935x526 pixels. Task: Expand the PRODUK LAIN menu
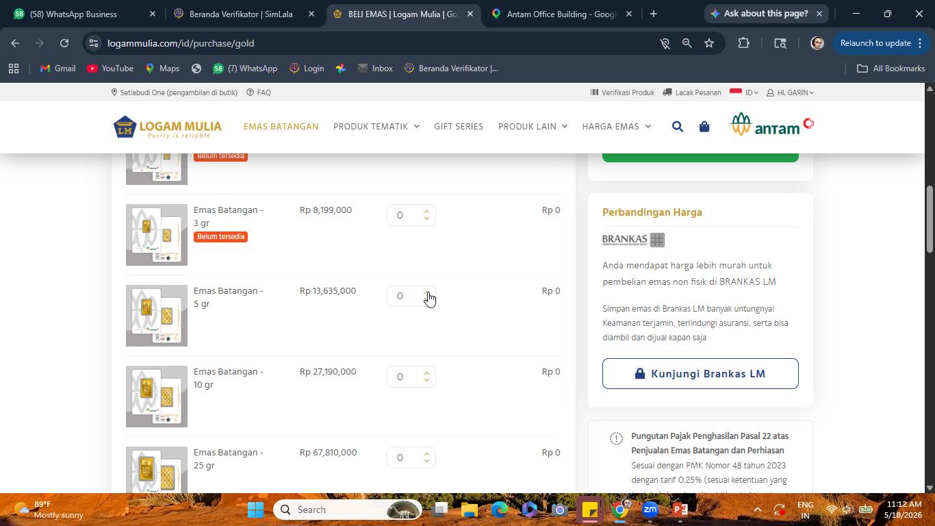tap(533, 127)
